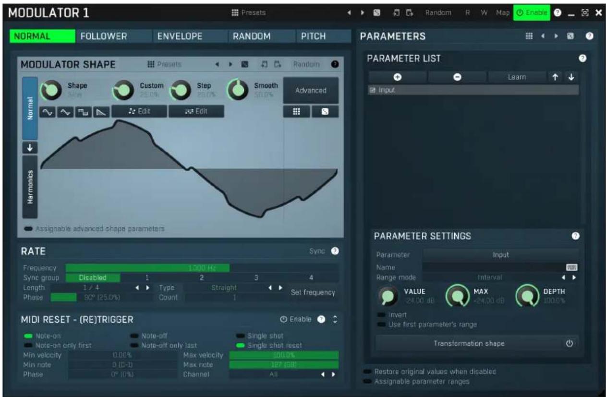Click the Rate section help icon
This screenshot has height=397, width=606.
click(x=335, y=251)
